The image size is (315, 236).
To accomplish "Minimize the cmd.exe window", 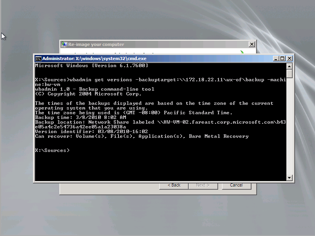I will [276, 59].
